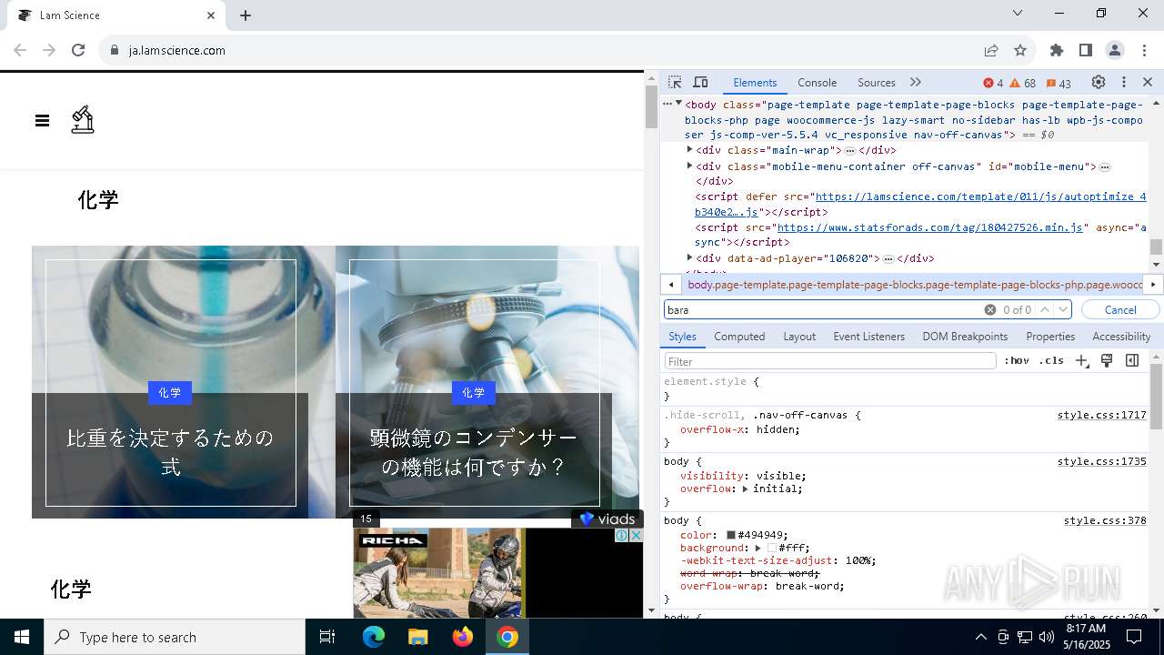The width and height of the screenshot is (1164, 655).
Task: Expand the main-wrap div node
Action: click(x=689, y=149)
